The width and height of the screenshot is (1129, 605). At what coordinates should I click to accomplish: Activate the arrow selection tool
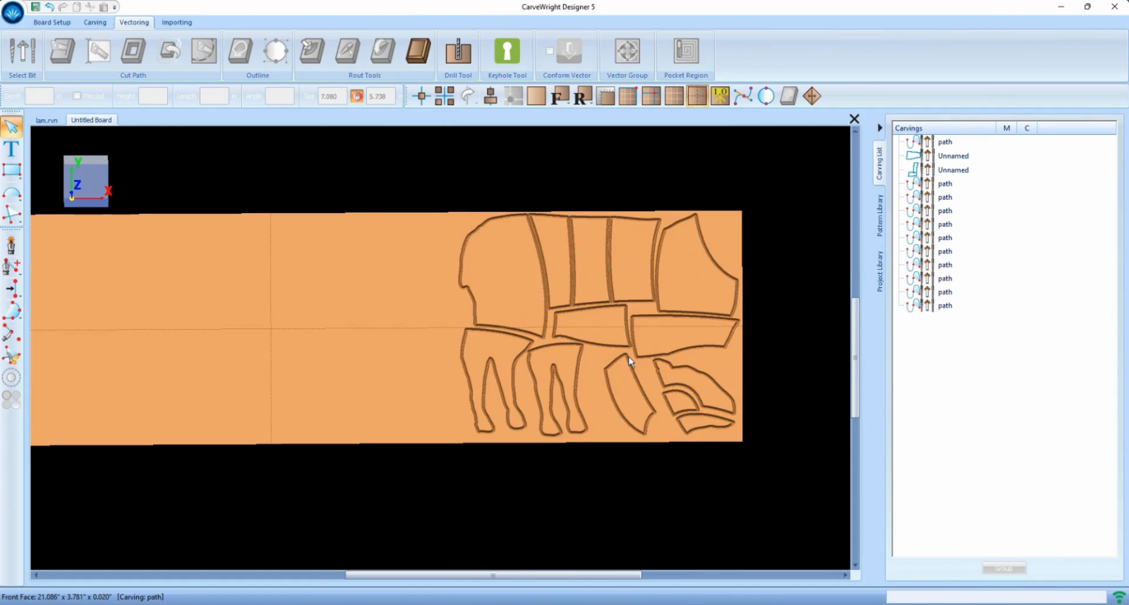pyautogui.click(x=11, y=127)
